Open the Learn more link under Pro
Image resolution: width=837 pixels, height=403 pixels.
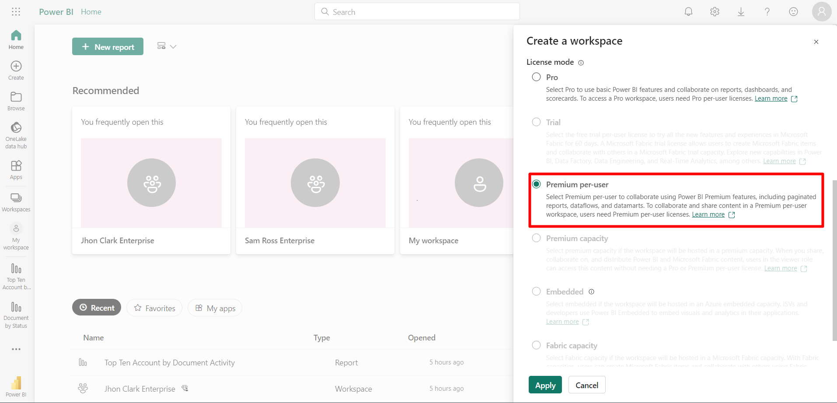click(x=771, y=98)
